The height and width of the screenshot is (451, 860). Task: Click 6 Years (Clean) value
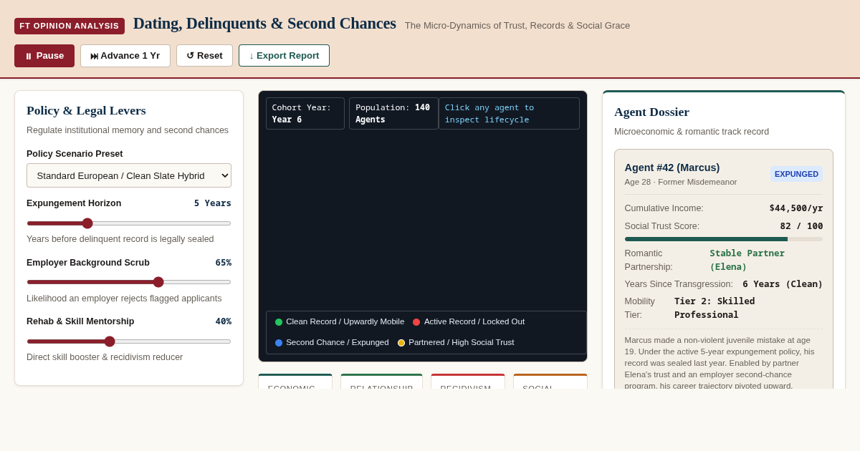click(x=783, y=284)
